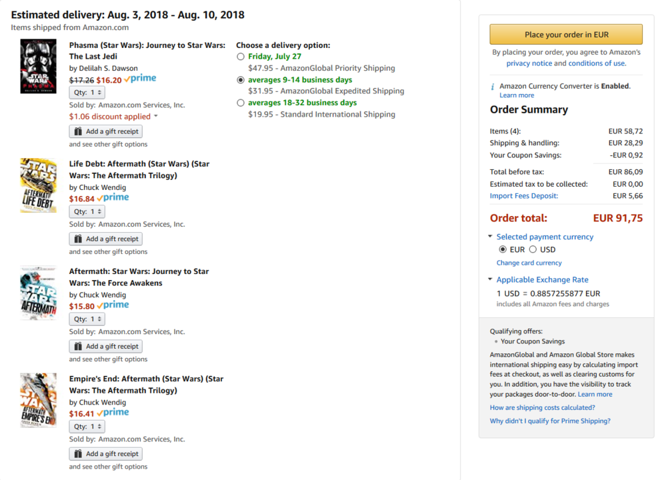The height and width of the screenshot is (480, 660).
Task: Click Change card currency link
Action: pos(529,263)
